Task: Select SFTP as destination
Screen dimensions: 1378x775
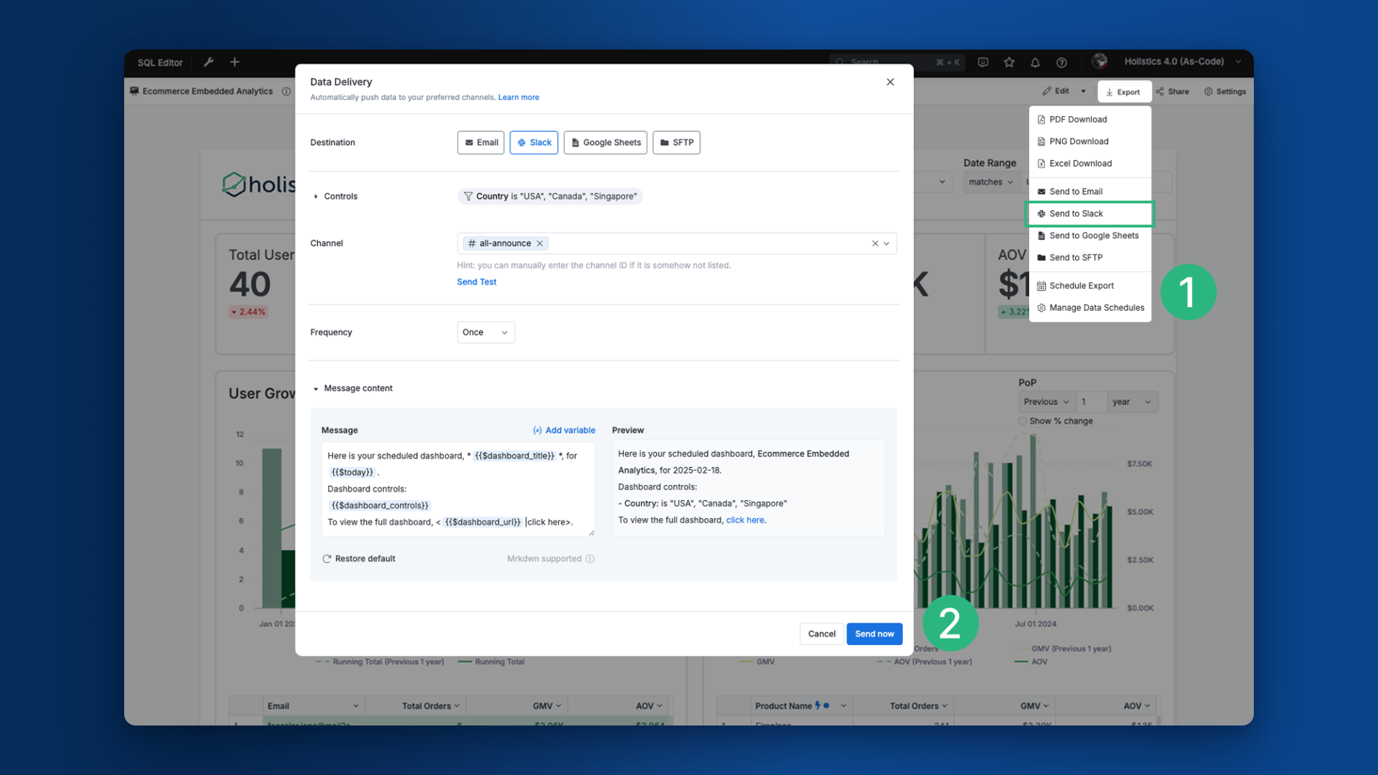Action: [676, 143]
